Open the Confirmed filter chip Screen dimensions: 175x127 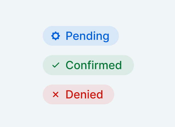pos(88,65)
